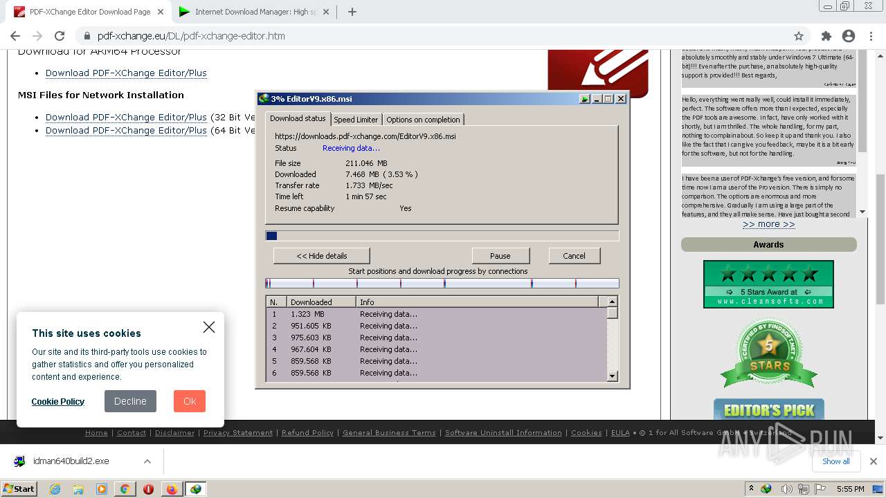
Task: Switch to Download status tab
Action: pos(298,119)
